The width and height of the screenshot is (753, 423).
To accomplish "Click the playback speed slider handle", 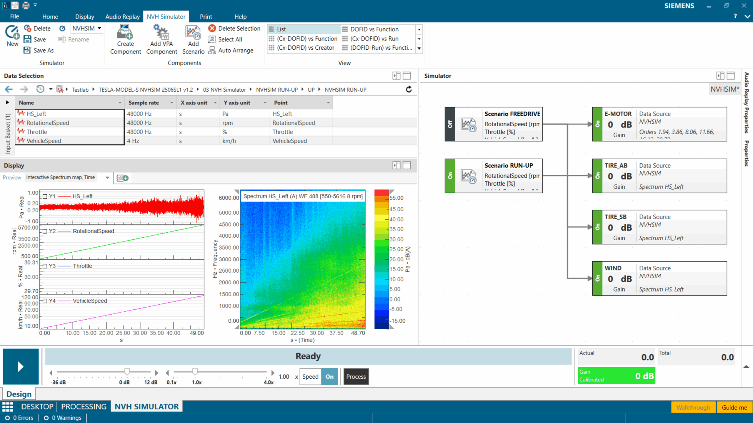I will (x=195, y=372).
